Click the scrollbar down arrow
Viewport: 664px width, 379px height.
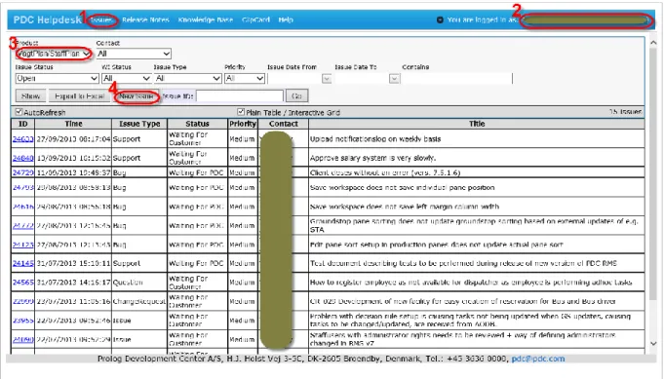pos(653,343)
